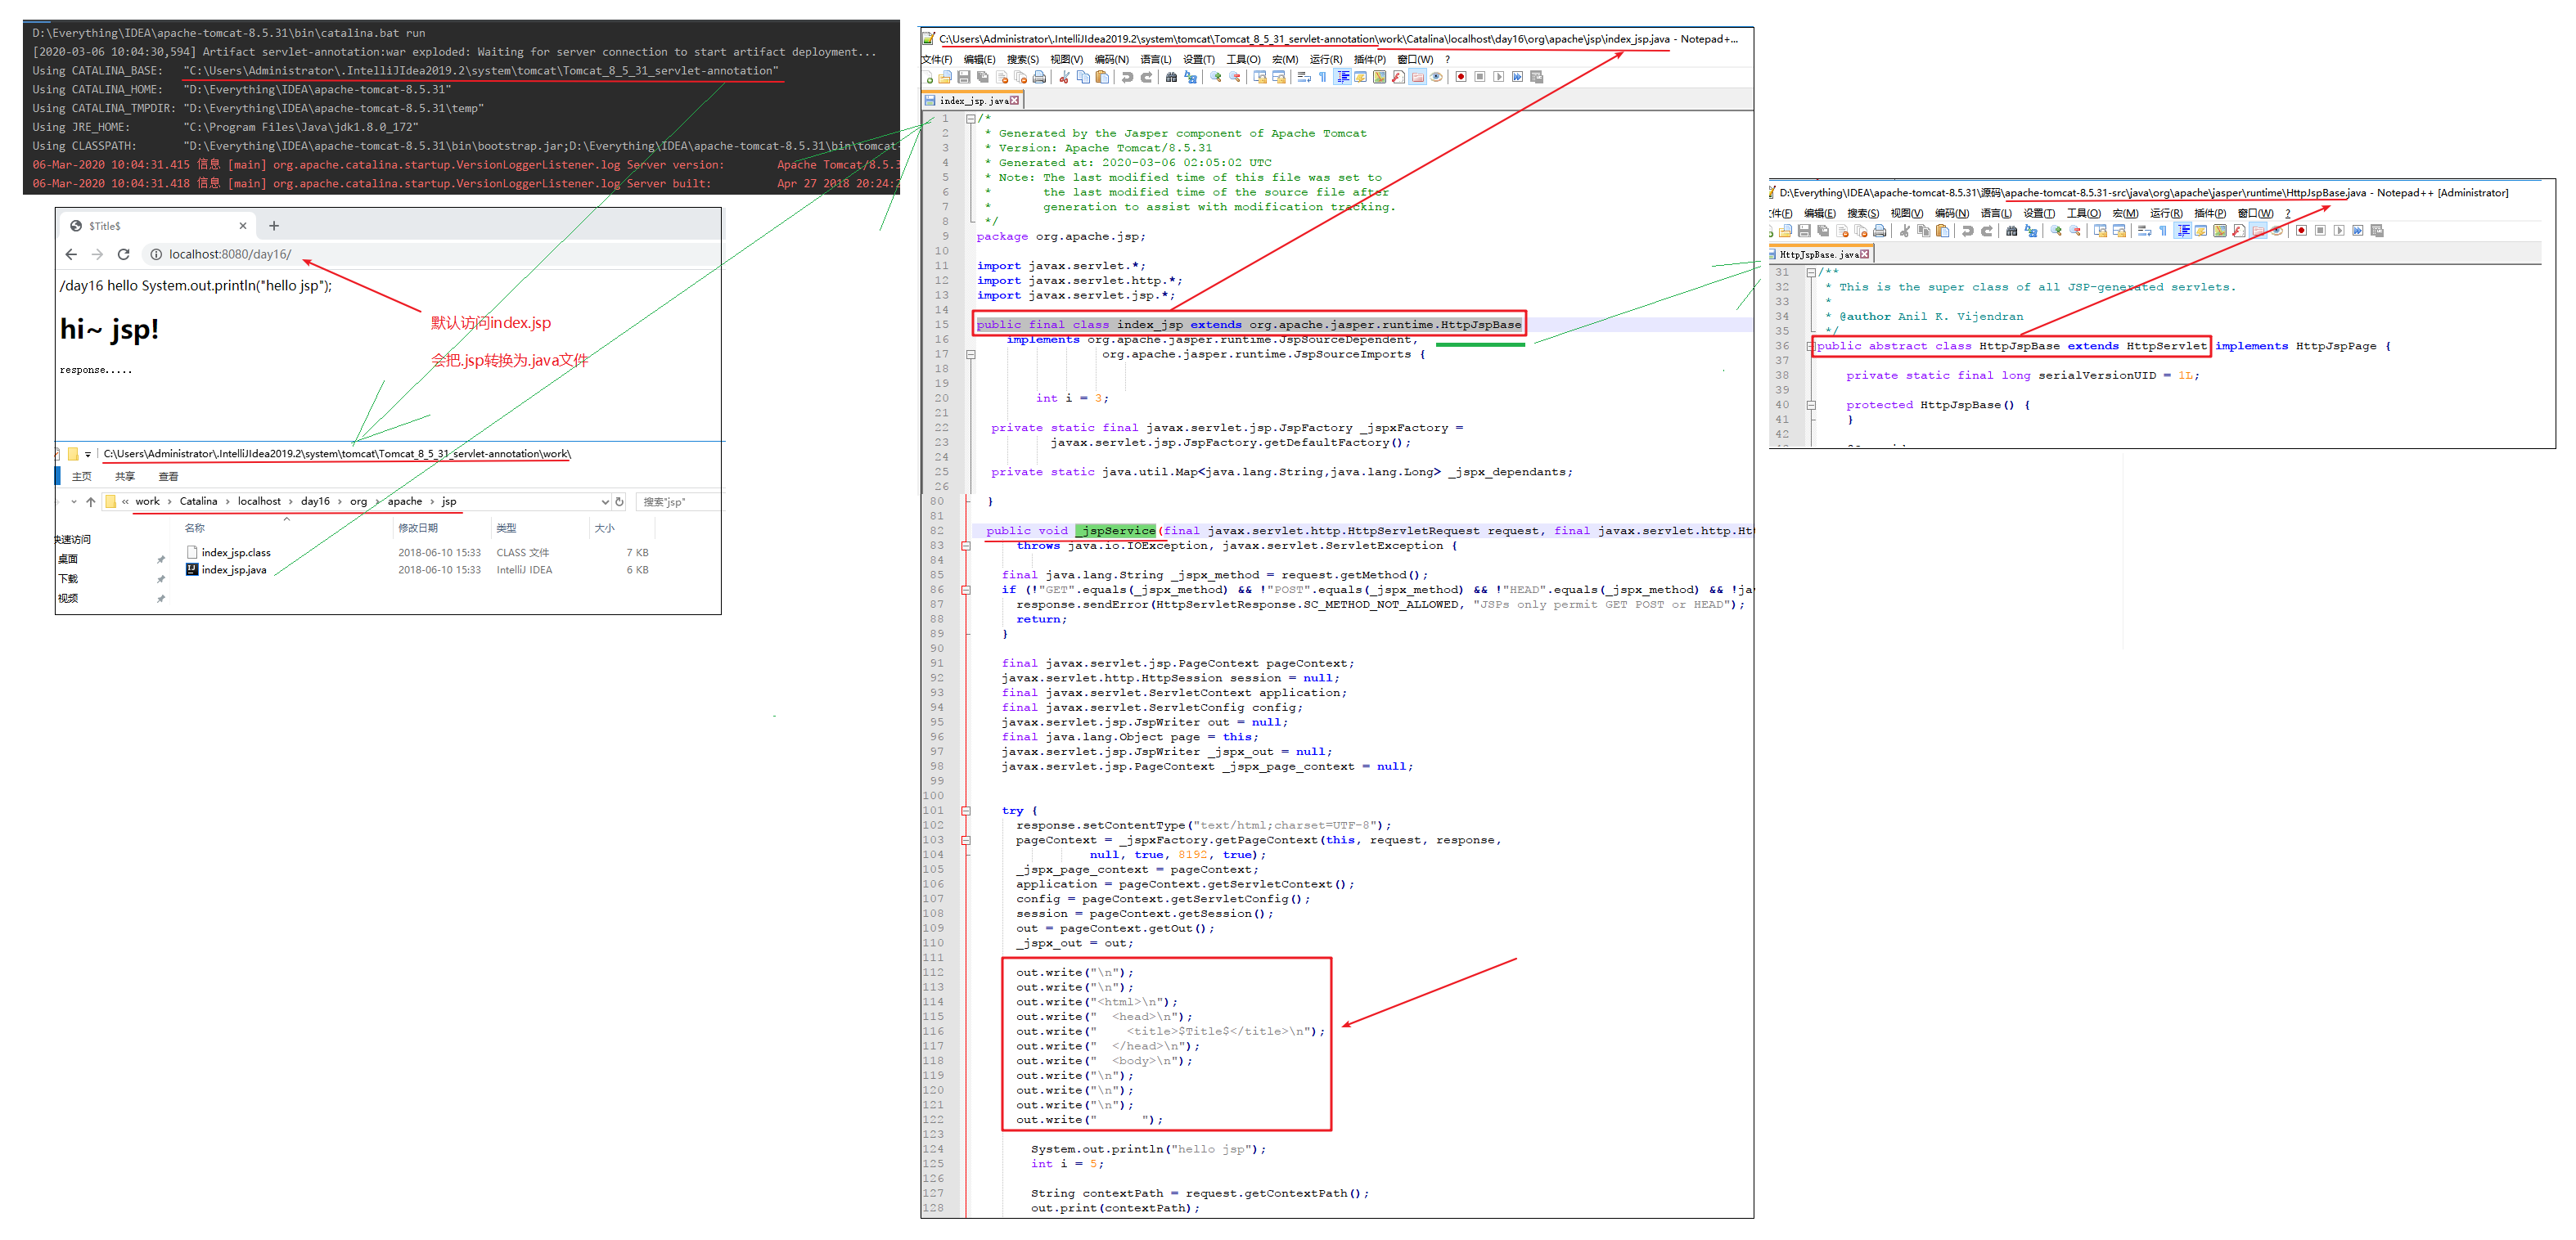Click Replace icon in HttpJspBase.java Notepad++ toolbar
Screen dimensions: 2576x1240
pyautogui.click(x=2031, y=231)
